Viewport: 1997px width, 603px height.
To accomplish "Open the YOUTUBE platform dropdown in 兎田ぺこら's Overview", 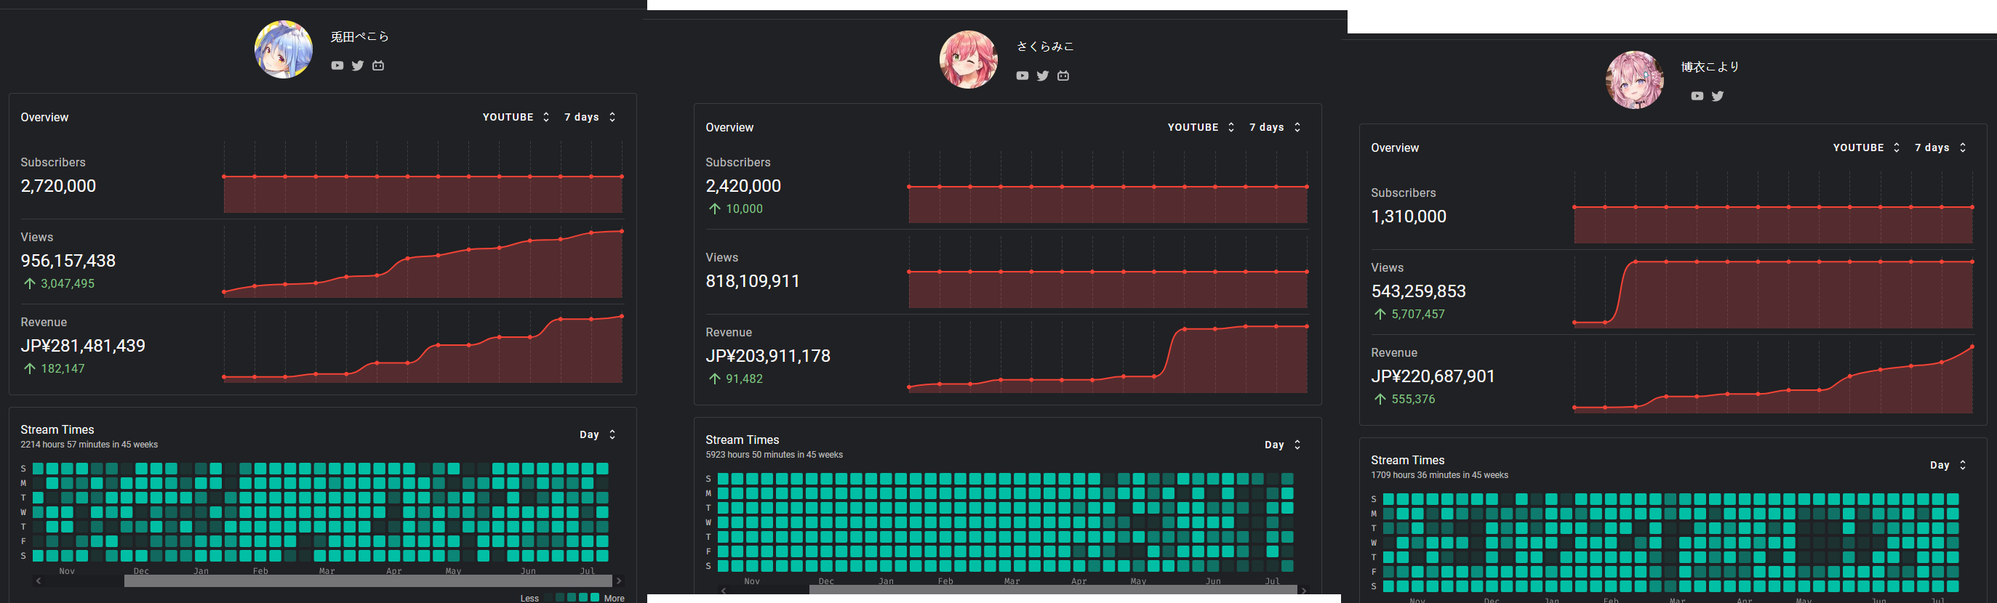I will 516,117.
